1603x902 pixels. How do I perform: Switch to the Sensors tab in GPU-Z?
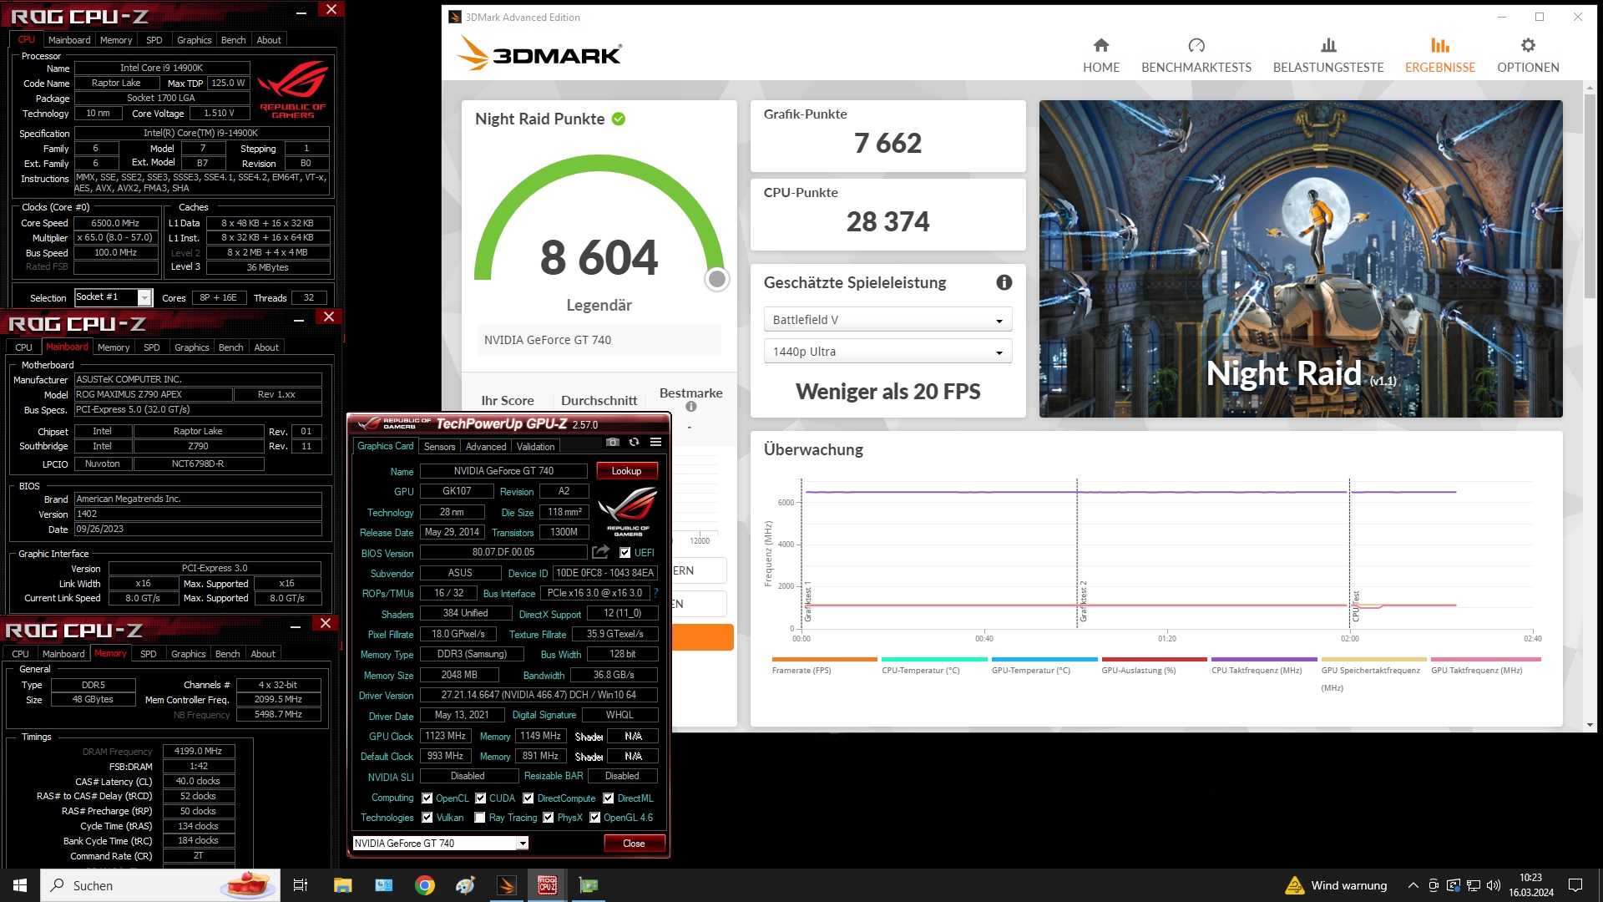(439, 446)
